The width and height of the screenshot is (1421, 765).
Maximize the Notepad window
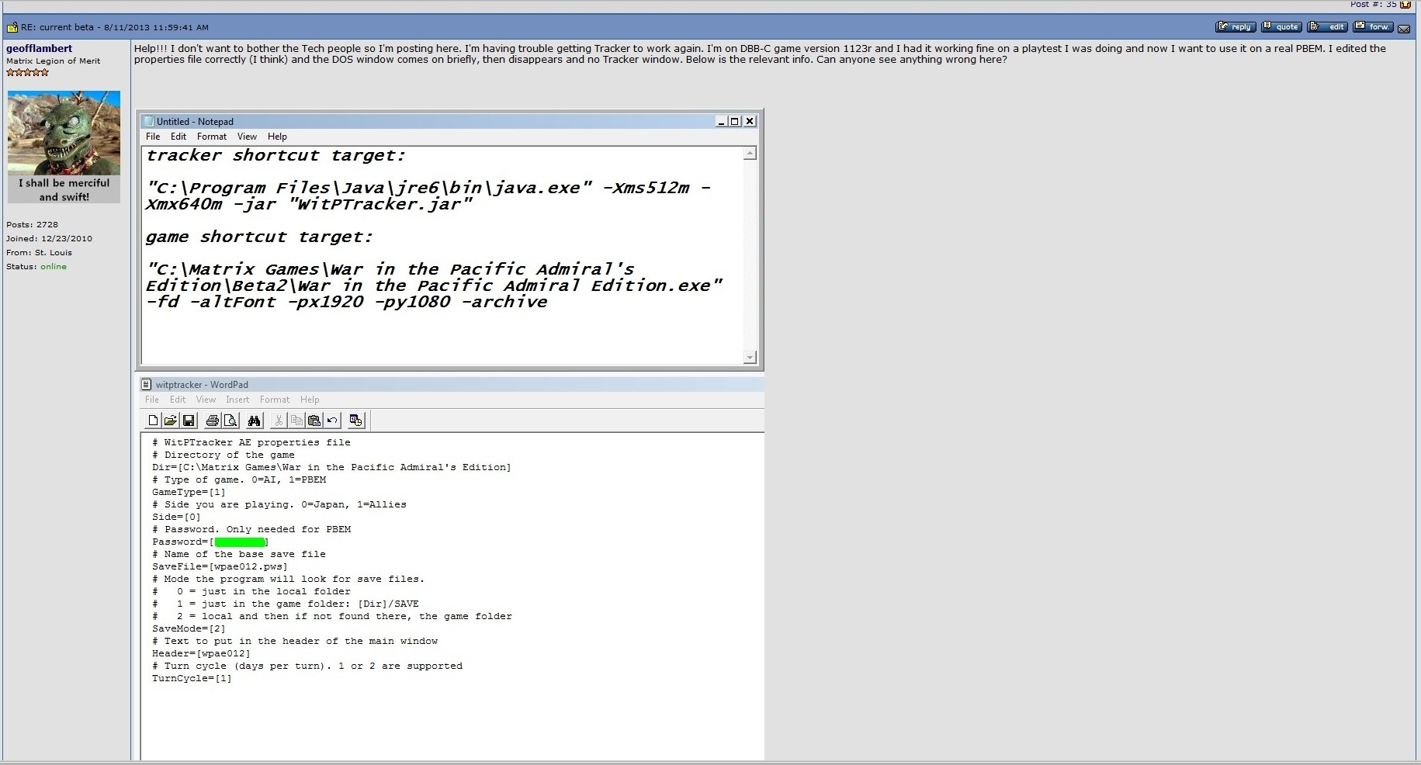735,121
